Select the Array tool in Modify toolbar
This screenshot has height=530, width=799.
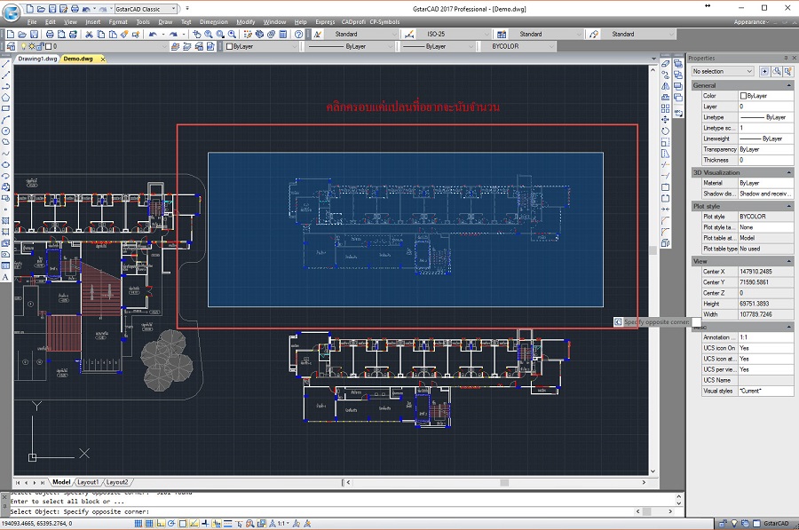pyautogui.click(x=666, y=108)
